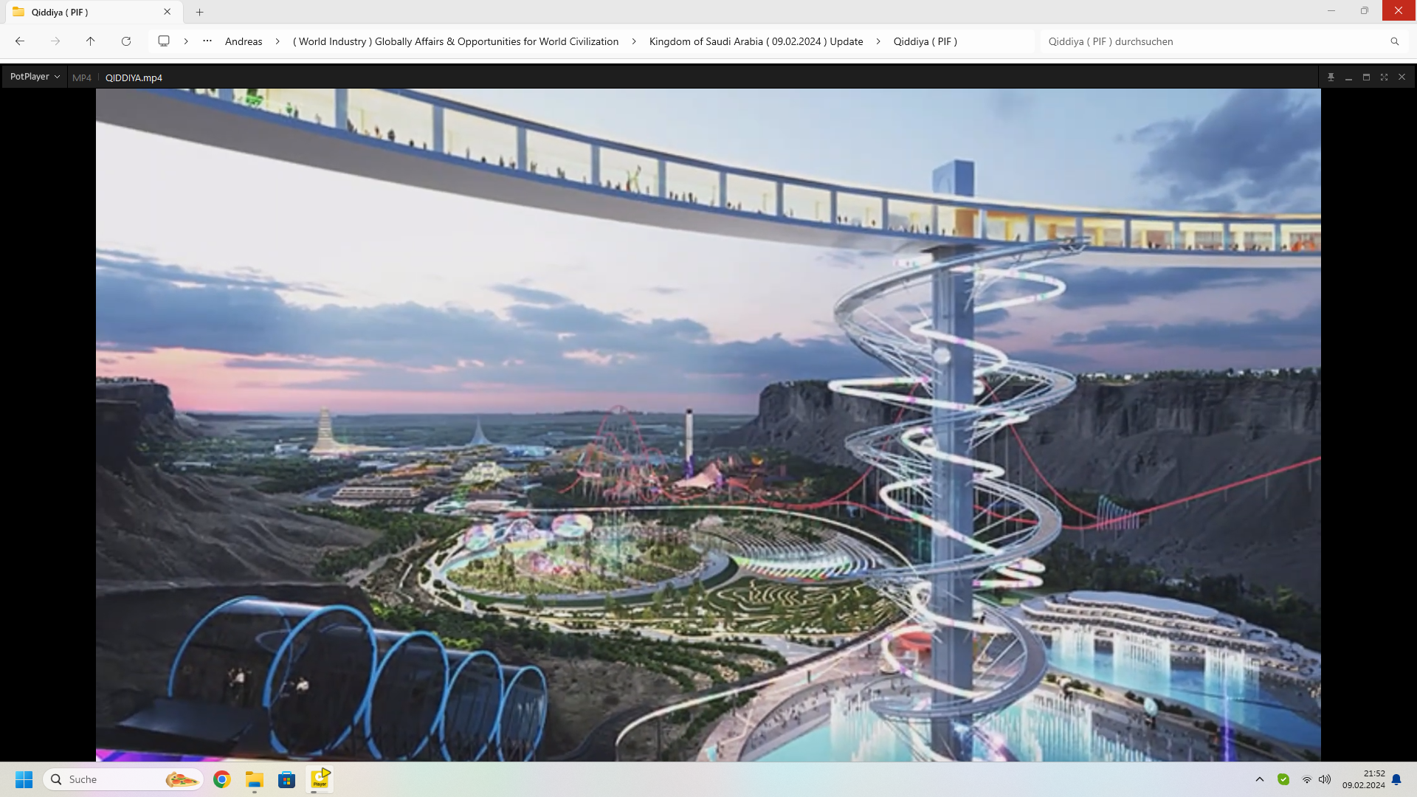Add a new Explorer tab

coord(199,12)
